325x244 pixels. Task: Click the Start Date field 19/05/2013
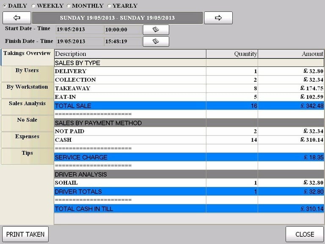coord(80,30)
